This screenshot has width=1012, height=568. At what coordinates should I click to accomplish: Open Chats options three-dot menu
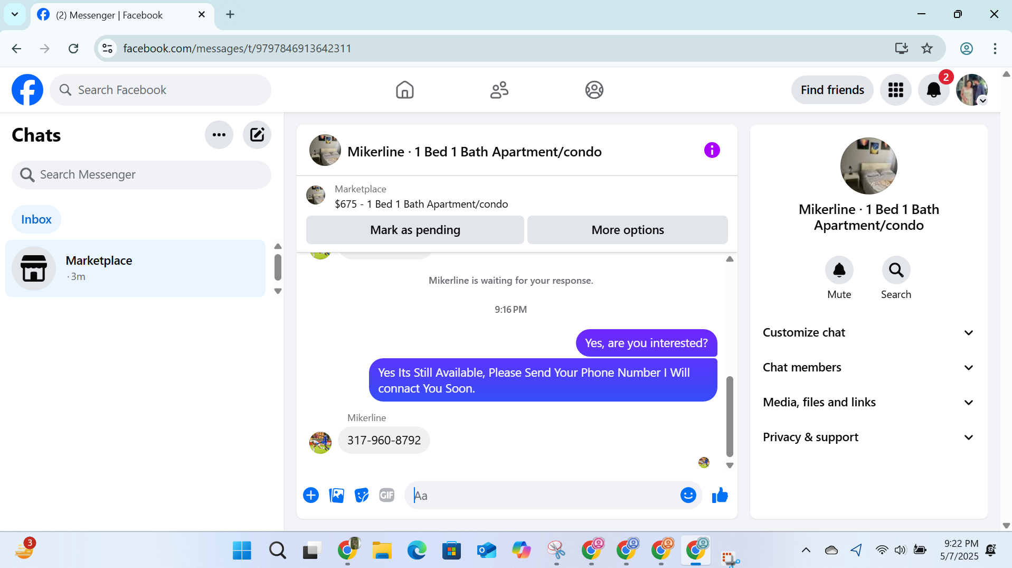(x=219, y=135)
